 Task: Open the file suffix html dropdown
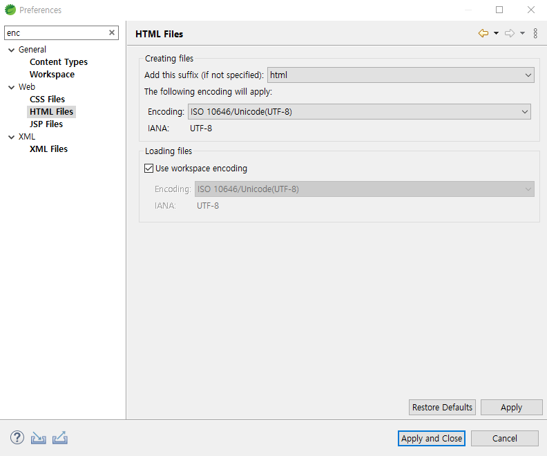tap(401, 75)
